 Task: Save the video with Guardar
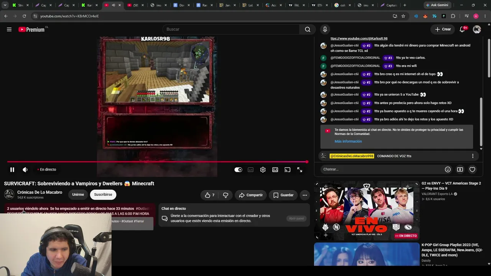pos(283,195)
